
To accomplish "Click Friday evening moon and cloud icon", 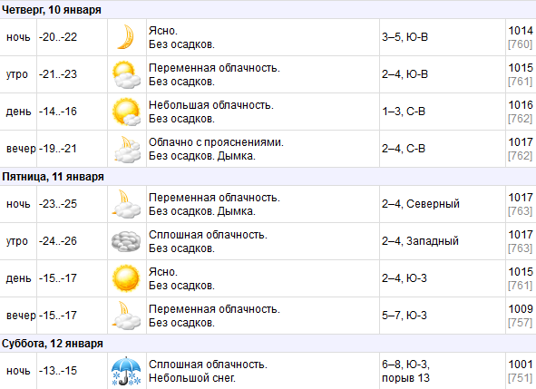I will [126, 316].
